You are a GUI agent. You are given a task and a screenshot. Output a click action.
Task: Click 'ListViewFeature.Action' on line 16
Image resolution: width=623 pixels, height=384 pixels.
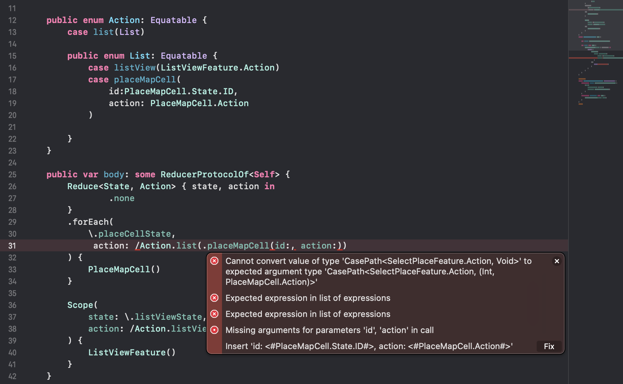point(217,68)
